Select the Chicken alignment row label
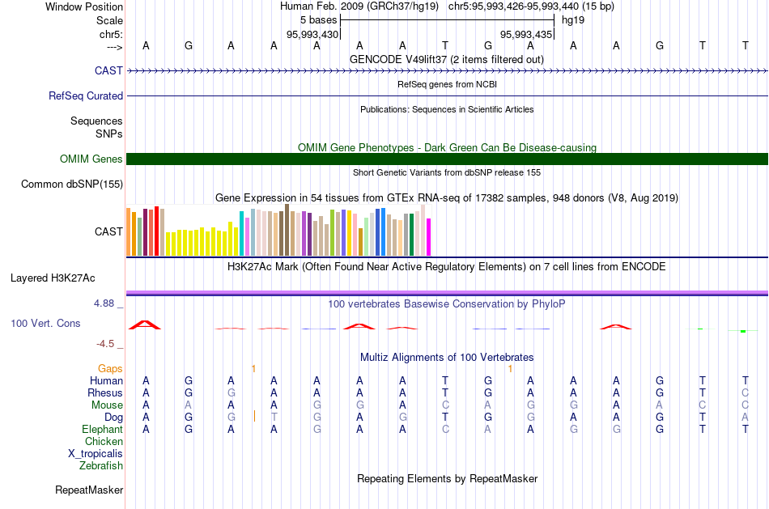 104,441
